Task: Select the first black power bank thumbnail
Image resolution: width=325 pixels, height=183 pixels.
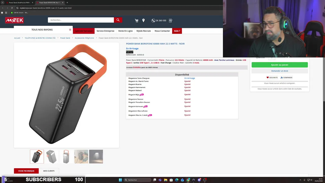Action: (x=37, y=157)
